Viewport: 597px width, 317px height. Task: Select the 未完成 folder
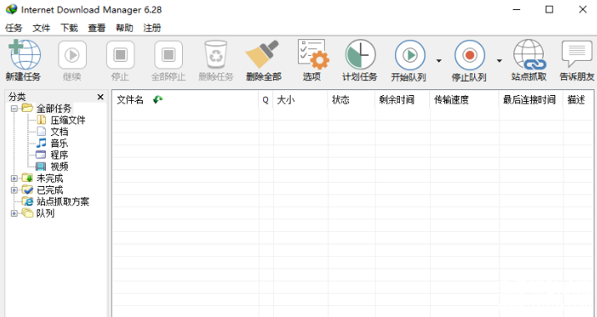coord(49,179)
